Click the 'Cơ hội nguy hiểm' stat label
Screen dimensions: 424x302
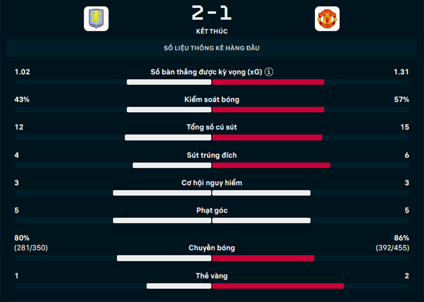[x=211, y=183]
